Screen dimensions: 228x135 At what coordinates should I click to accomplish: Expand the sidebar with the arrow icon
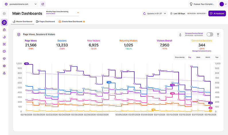(x=4, y=13)
